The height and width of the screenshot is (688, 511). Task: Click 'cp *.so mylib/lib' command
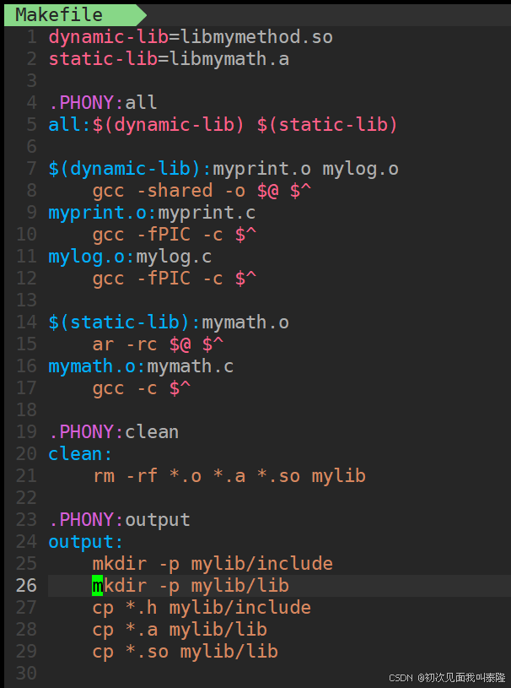(185, 652)
